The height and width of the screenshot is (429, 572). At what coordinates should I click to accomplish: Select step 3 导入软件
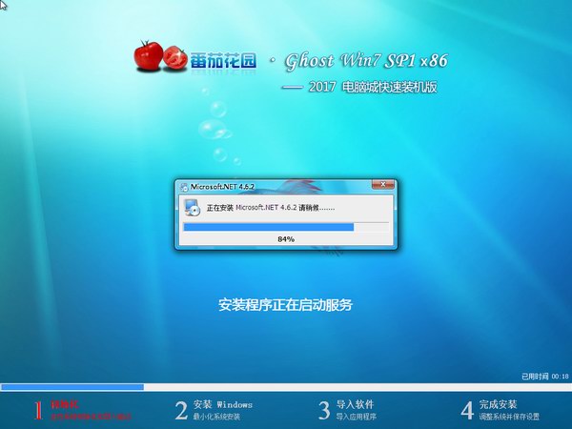(x=347, y=410)
